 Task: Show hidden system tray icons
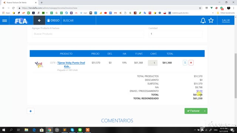(x=195, y=130)
